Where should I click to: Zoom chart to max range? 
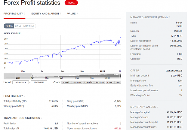(x=118, y=82)
